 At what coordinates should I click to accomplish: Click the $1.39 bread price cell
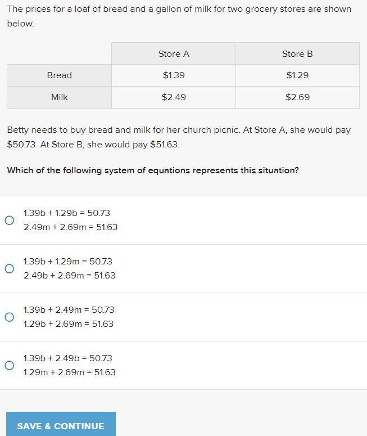point(174,75)
